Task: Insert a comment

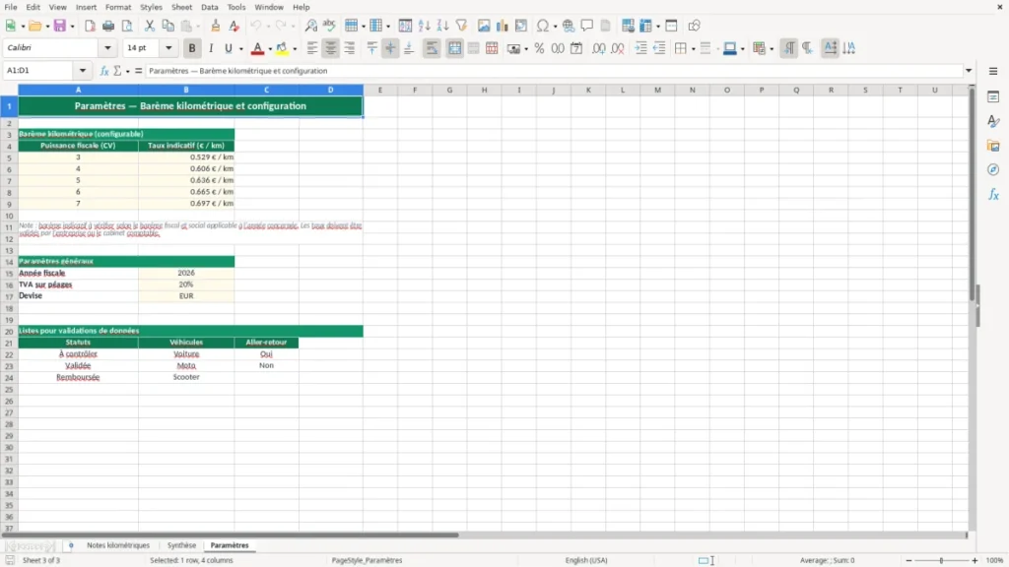Action: pyautogui.click(x=587, y=26)
